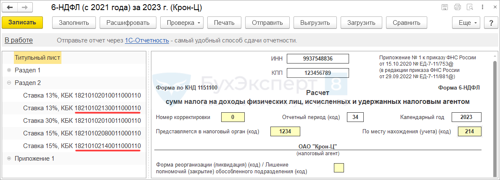
Task: Select Ставка 30% КБК section
Action: (82, 121)
